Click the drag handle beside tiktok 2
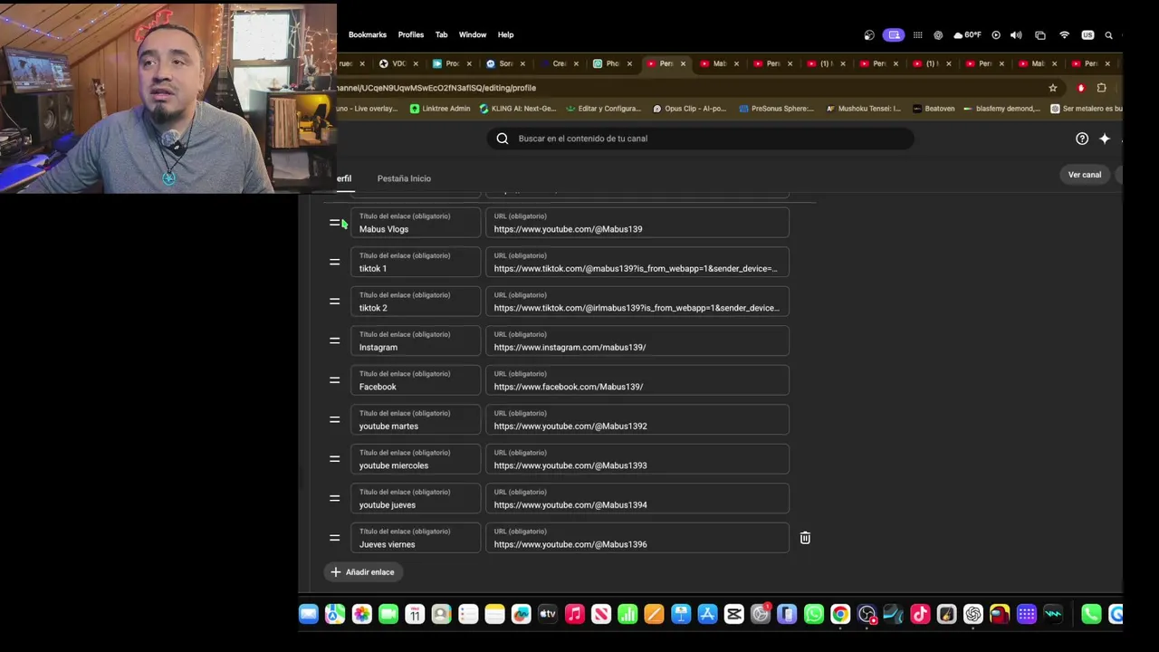1159x652 pixels. [334, 302]
